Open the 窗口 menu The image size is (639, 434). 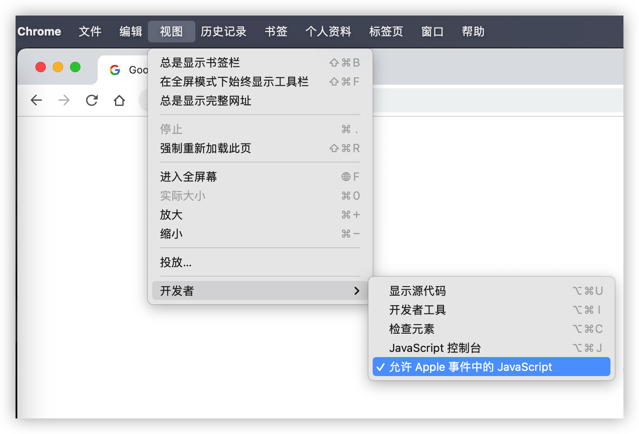tap(432, 32)
